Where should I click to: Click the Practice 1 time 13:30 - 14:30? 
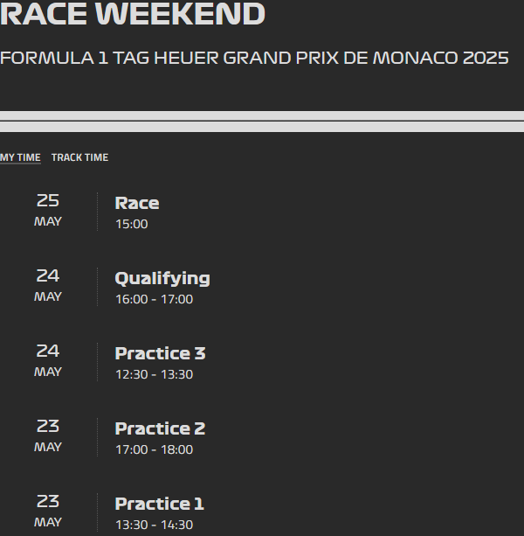click(x=154, y=525)
